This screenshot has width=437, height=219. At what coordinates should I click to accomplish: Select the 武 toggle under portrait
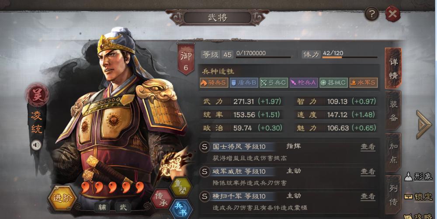[x=123, y=207]
